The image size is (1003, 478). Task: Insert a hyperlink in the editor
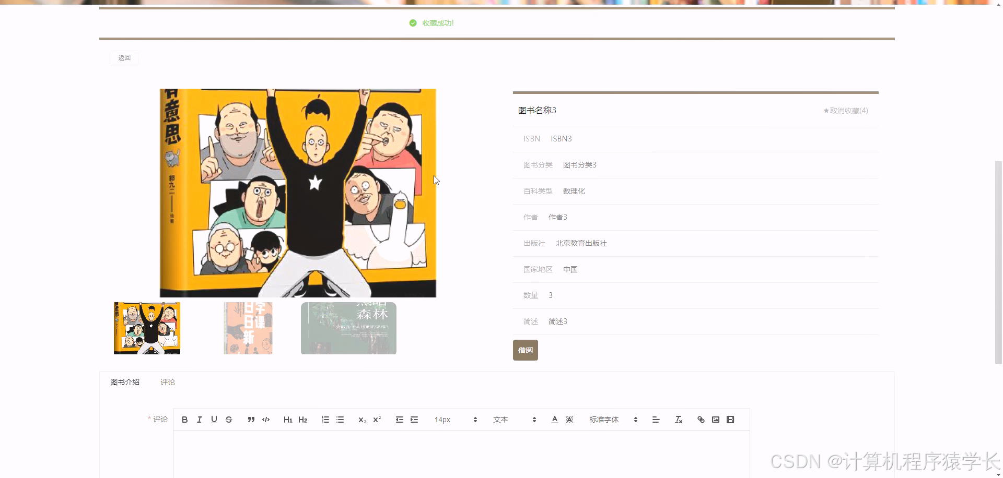coord(701,419)
